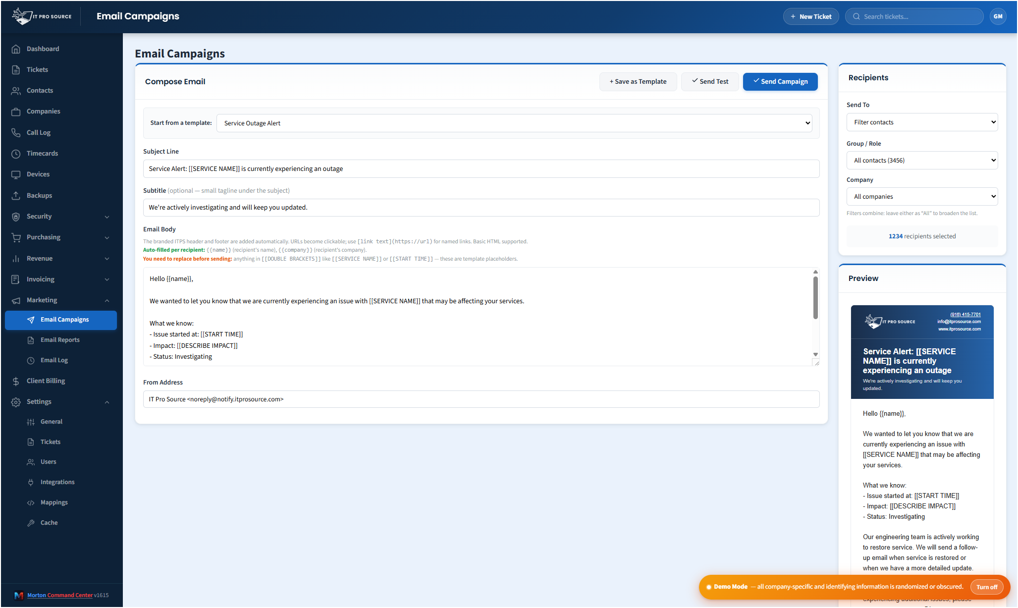The height and width of the screenshot is (608, 1018).
Task: Click the Settings gear icon
Action: click(16, 402)
